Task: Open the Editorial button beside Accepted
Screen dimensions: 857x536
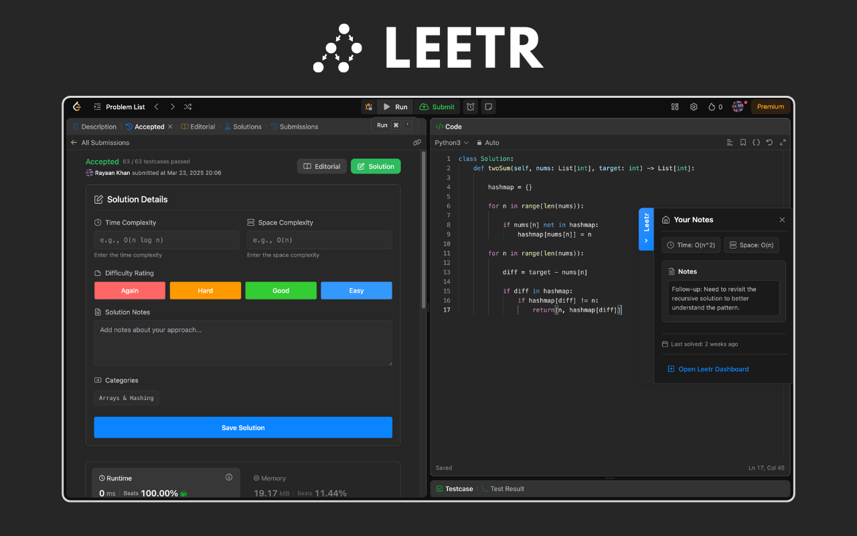Action: [322, 166]
